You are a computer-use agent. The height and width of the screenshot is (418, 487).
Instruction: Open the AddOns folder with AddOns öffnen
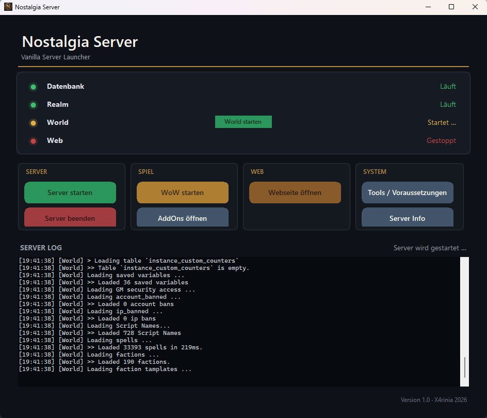(x=182, y=217)
